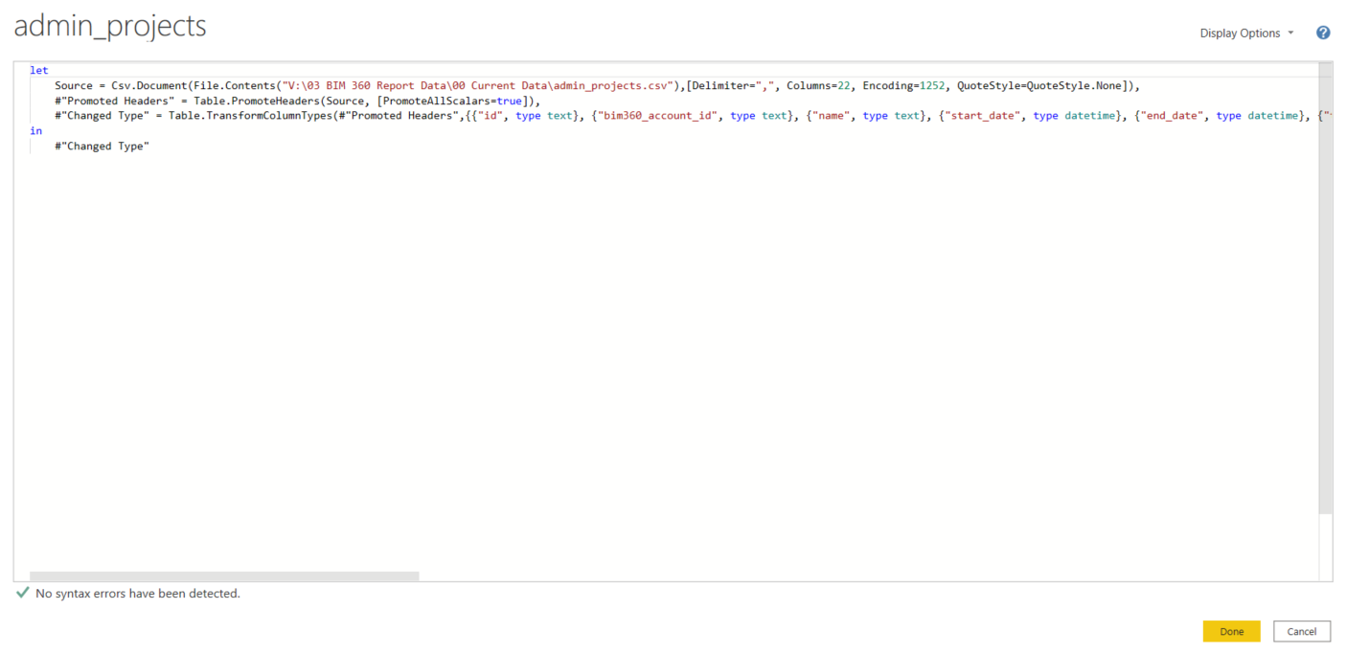This screenshot has height=655, width=1346.
Task: Click the Cancel button
Action: [1302, 631]
